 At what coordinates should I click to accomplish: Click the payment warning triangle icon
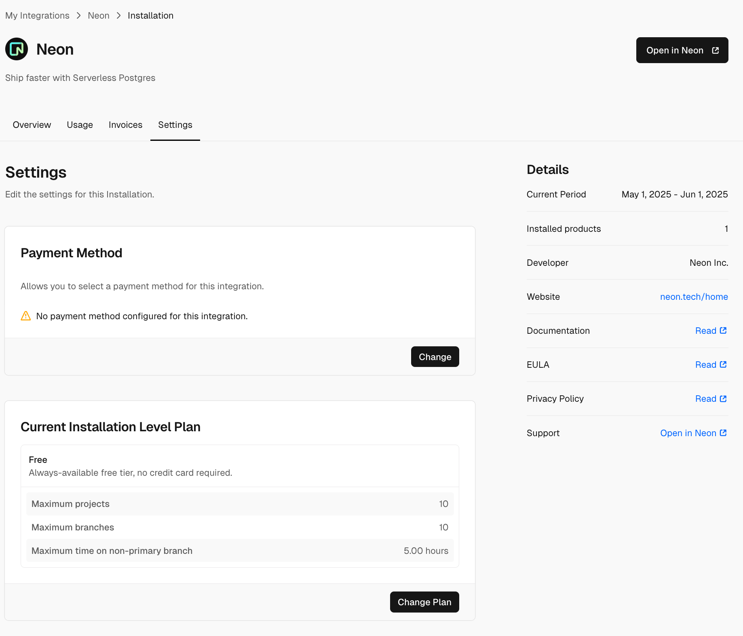point(26,316)
